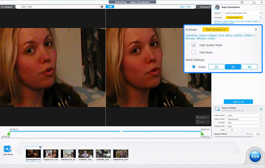Select the 20018222-hd thumbnail

(x=68, y=154)
